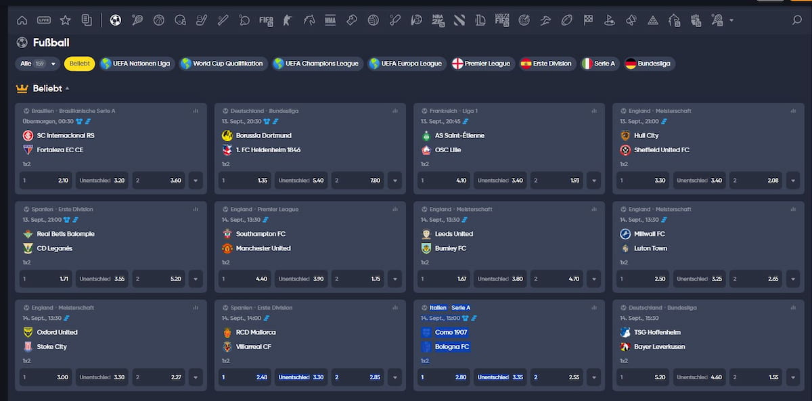Bet on Leeds United win at 1.67
This screenshot has width=812, height=401.
pyautogui.click(x=443, y=279)
